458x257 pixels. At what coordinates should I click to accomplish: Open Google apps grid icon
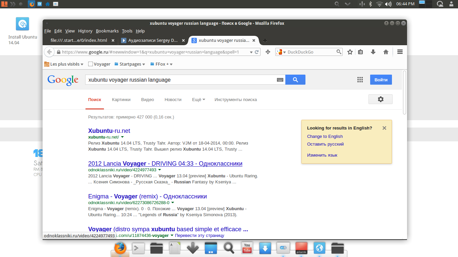tap(360, 80)
